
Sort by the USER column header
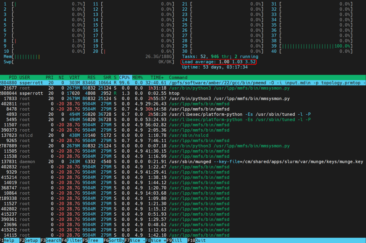click(x=25, y=78)
